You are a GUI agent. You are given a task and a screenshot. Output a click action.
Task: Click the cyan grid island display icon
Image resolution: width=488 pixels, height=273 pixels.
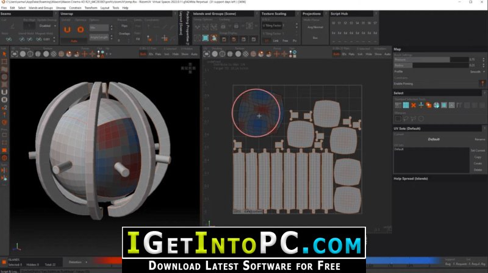206,38
